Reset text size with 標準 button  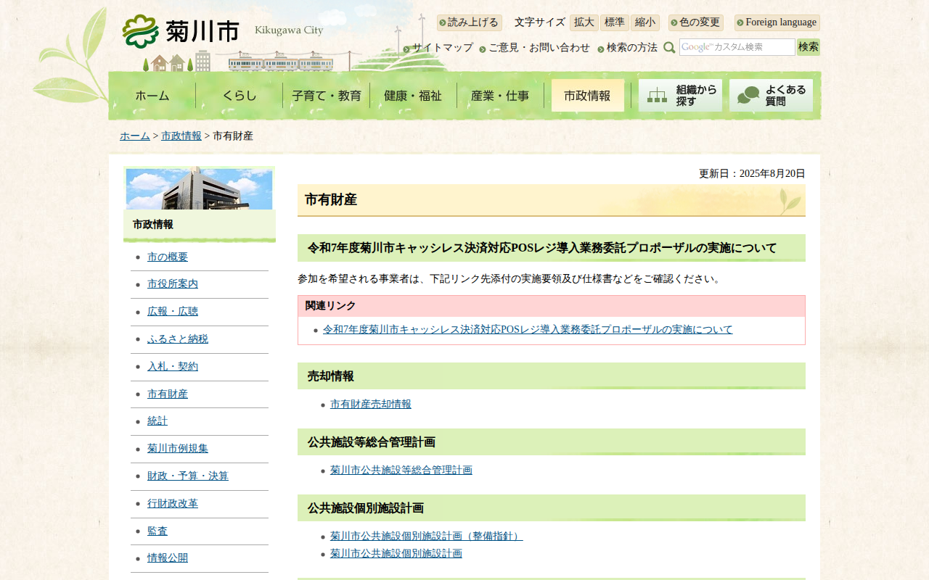pos(614,22)
